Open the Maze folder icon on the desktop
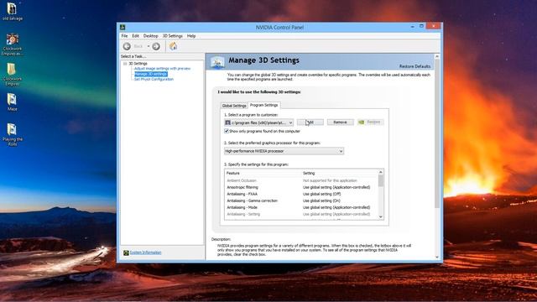This screenshot has height=302, width=537. click(12, 99)
